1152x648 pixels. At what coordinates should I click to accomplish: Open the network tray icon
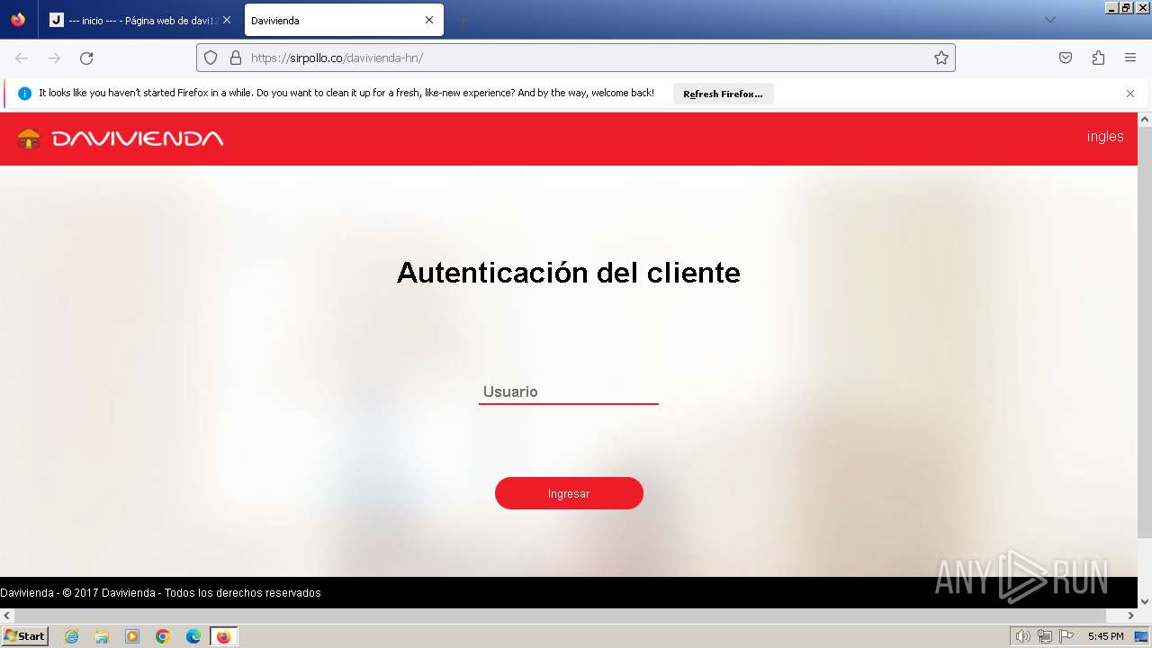[x=1045, y=636]
